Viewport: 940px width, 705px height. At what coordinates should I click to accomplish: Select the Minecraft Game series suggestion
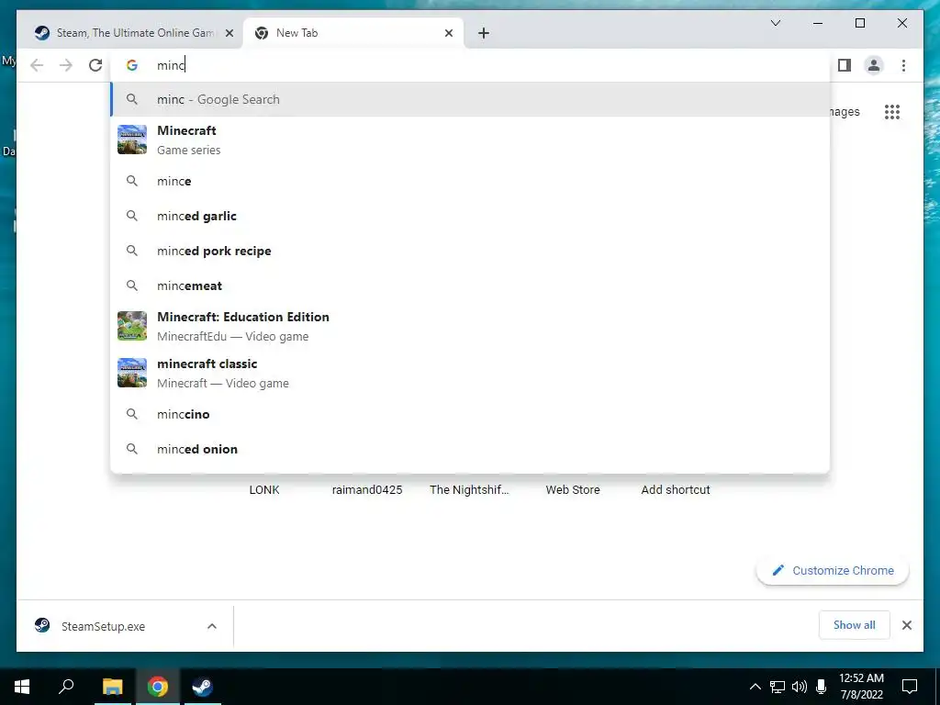pos(470,140)
